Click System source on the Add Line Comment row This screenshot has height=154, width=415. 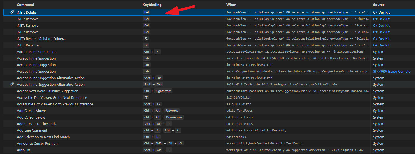point(379,130)
